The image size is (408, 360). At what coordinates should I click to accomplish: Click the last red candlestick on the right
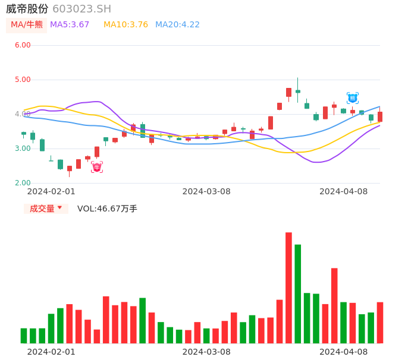pos(380,116)
